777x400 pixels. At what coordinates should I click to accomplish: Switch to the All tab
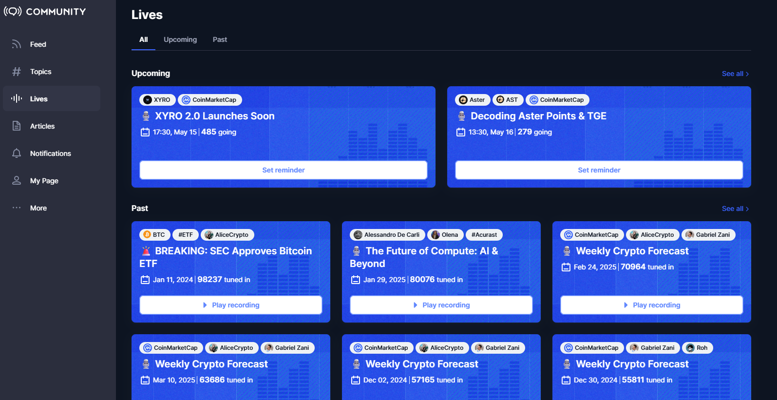click(143, 39)
